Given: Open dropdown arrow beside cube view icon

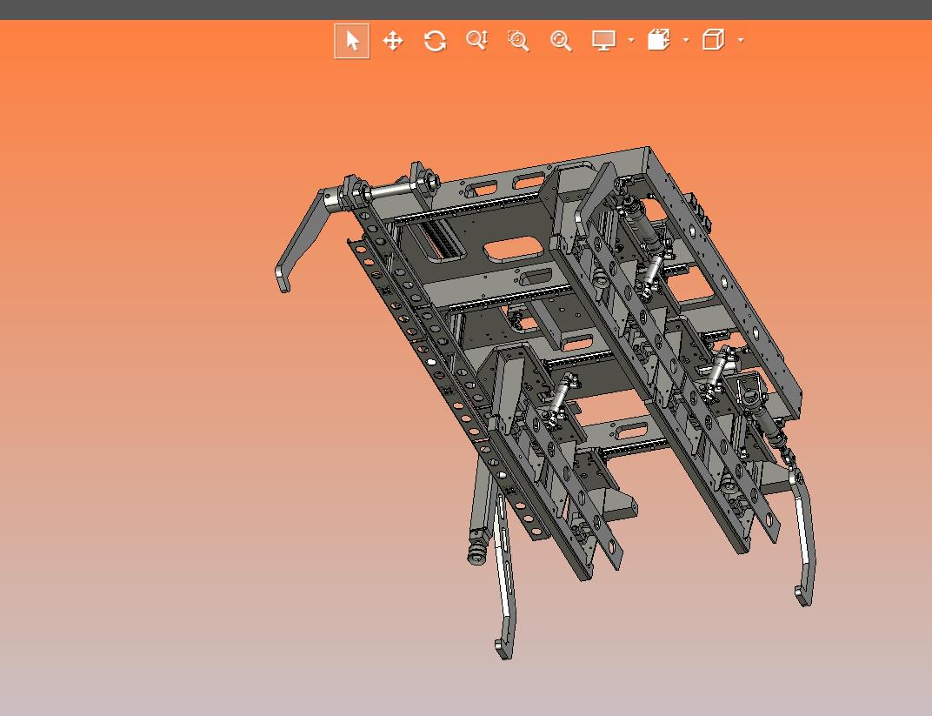Looking at the screenshot, I should tap(741, 40).
